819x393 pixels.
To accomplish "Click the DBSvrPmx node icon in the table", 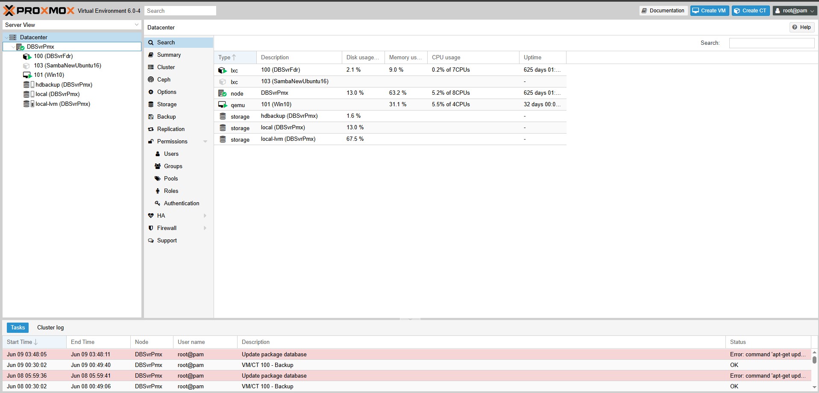I will tap(222, 93).
